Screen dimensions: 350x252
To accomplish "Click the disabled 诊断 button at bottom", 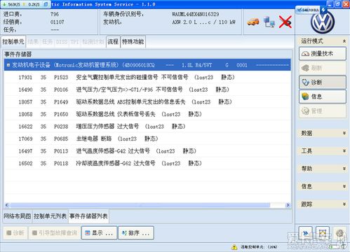I will pyautogui.click(x=15, y=233).
